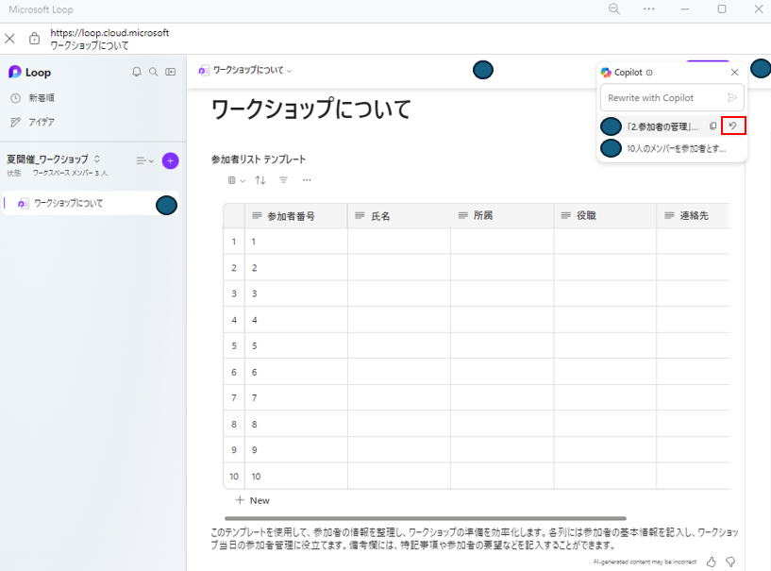Collapse the sidebar with the panel icon

pyautogui.click(x=173, y=72)
